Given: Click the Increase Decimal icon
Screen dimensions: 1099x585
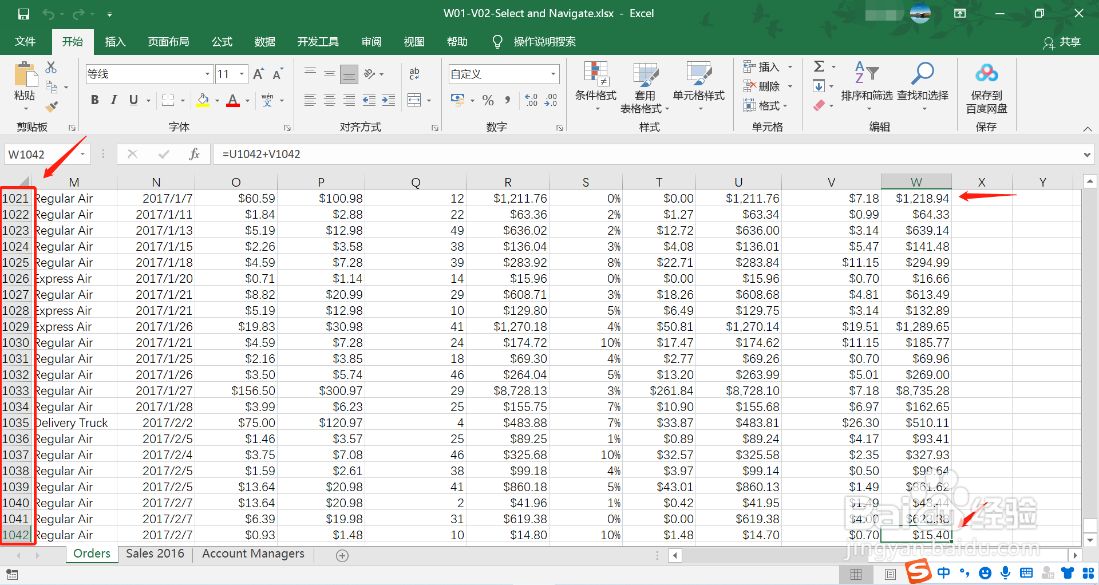Looking at the screenshot, I should tap(531, 101).
